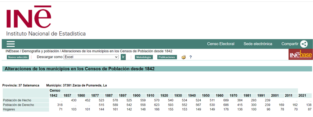
Task: Open the Publicaciones button
Action: [167, 57]
